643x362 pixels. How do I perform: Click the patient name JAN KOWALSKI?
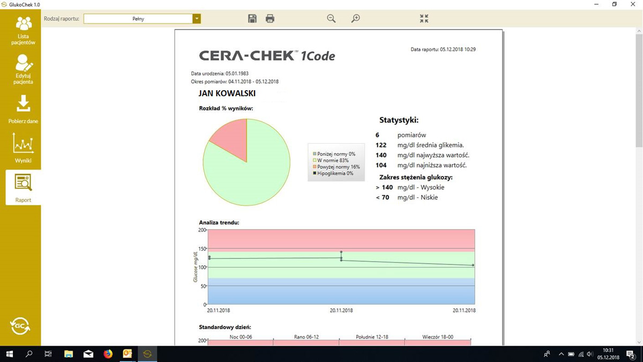[x=227, y=93]
